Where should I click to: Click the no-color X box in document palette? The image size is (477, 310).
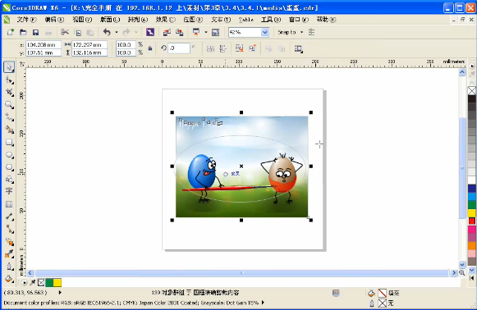pyautogui.click(x=41, y=283)
